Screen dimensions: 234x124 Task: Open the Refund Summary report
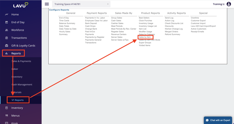point(172,34)
